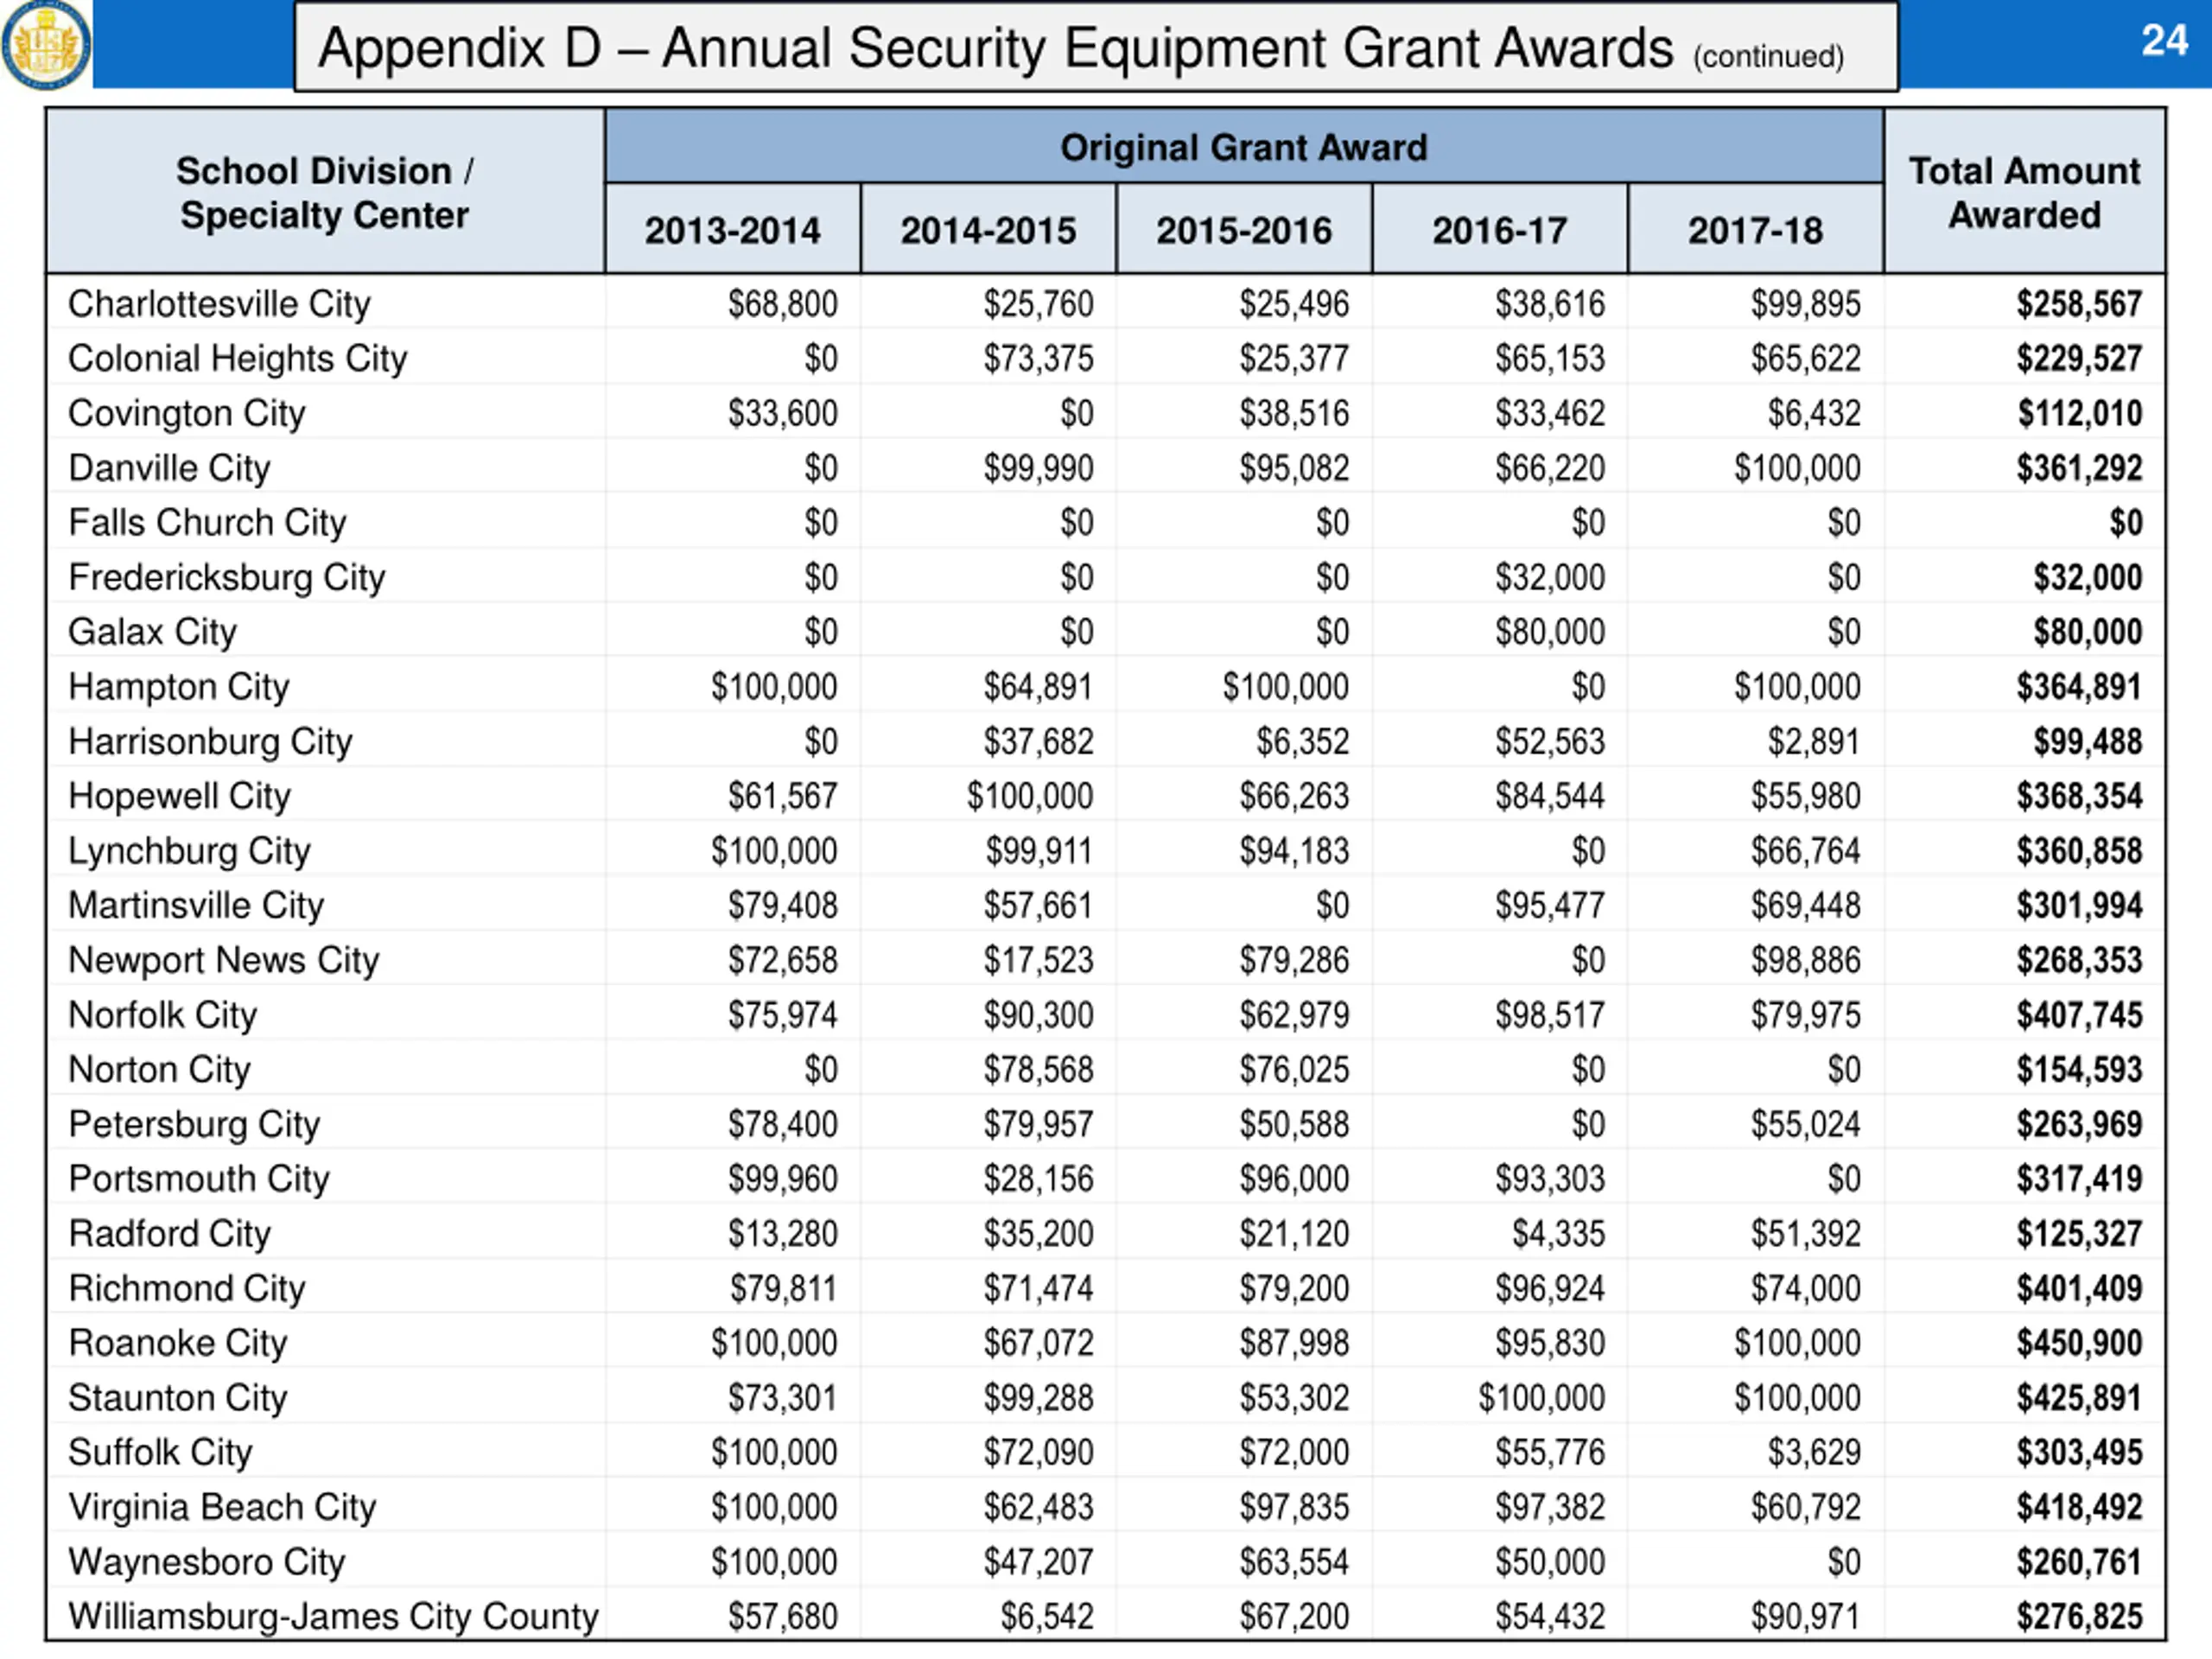This screenshot has height=1659, width=2212.
Task: Select the 2014-2015 column header
Action: [x=988, y=231]
